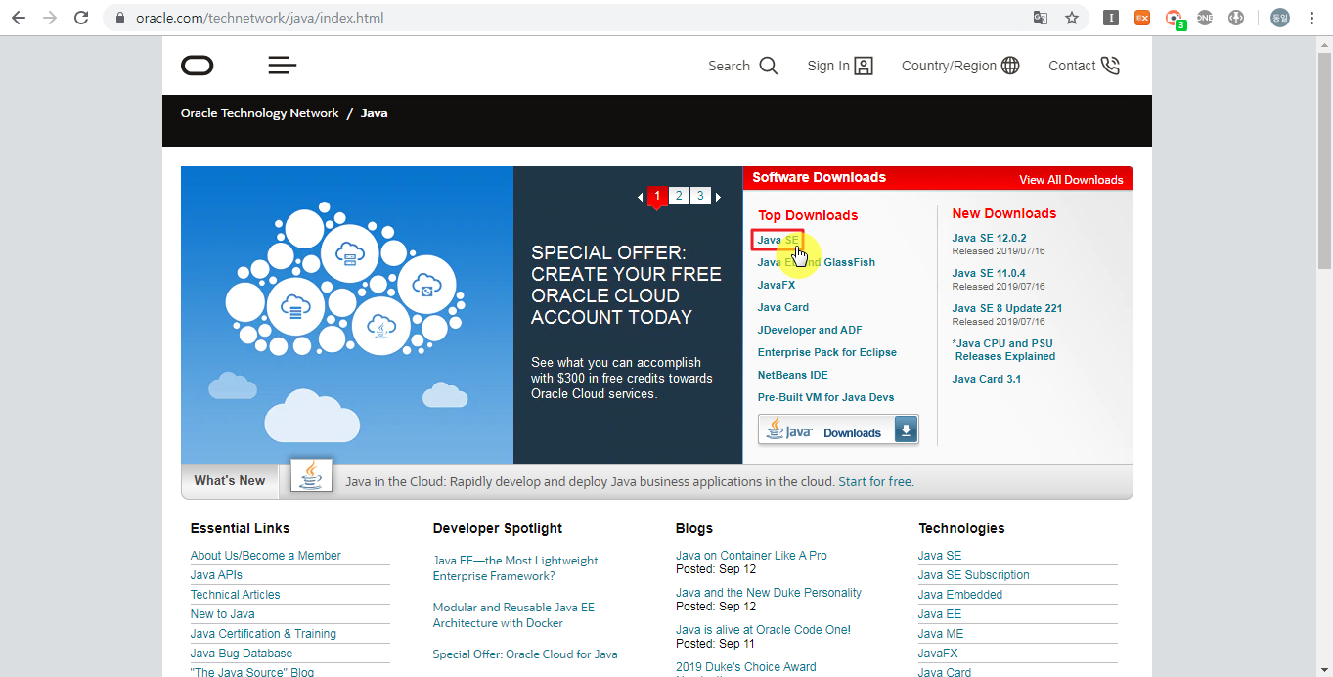Switch to carousel slide 2
The image size is (1333, 677).
(x=679, y=196)
